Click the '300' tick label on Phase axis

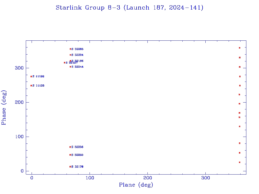[x=19, y=68]
